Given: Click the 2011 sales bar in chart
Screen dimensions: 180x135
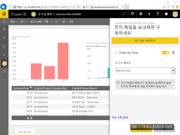Looking at the screenshot, I should pyautogui.click(x=36, y=71).
